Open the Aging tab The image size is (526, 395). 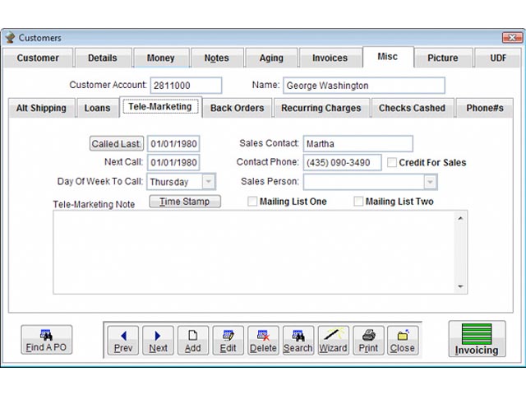pos(271,58)
